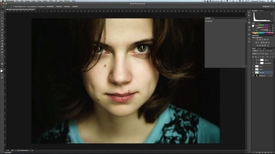Select the Brush tool
The width and height of the screenshot is (275, 154).
coord(2,33)
